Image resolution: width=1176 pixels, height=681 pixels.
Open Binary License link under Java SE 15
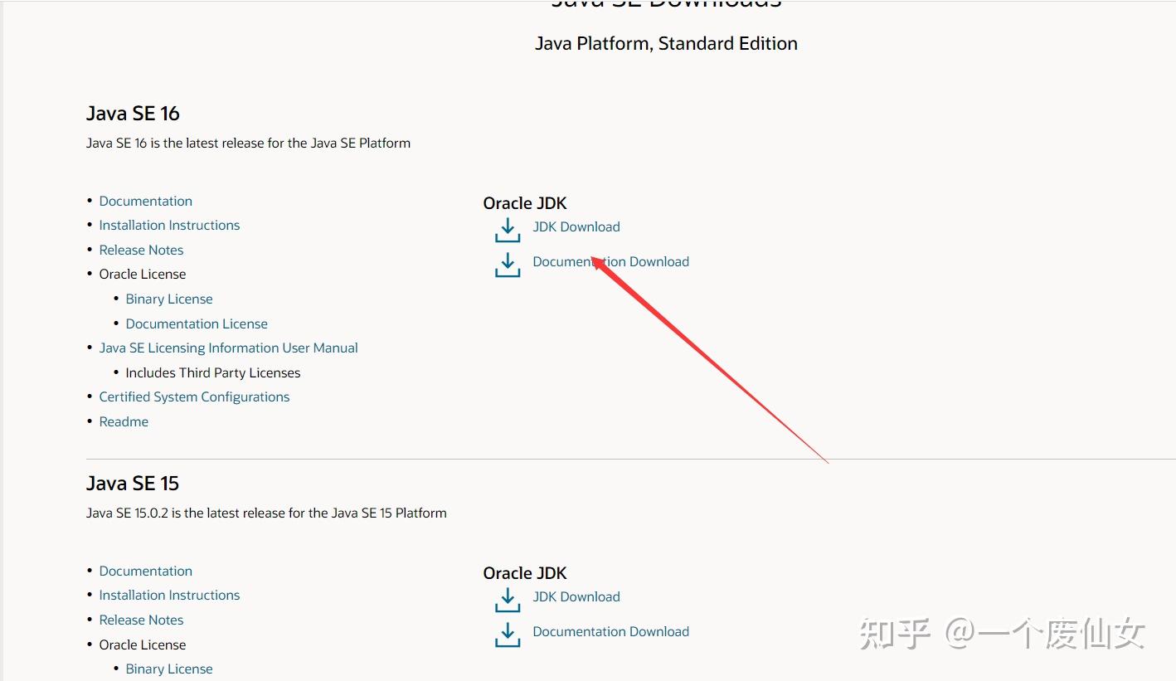click(169, 669)
